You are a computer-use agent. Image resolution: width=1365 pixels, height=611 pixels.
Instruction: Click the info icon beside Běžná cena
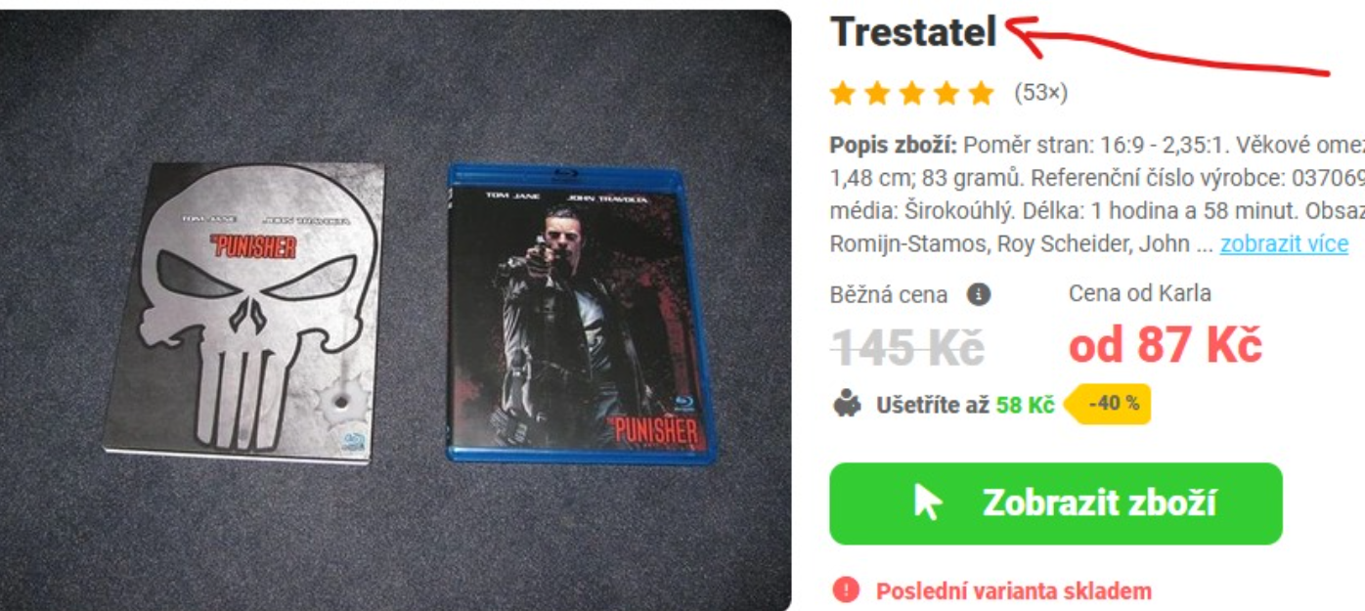(978, 294)
